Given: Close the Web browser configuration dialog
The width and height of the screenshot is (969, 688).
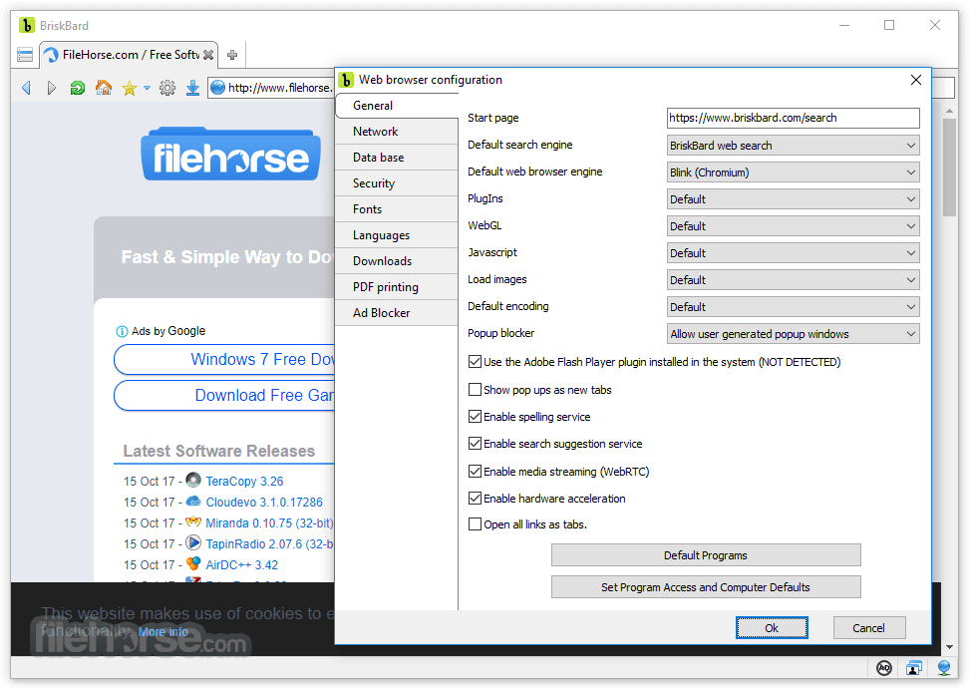Looking at the screenshot, I should [x=916, y=80].
